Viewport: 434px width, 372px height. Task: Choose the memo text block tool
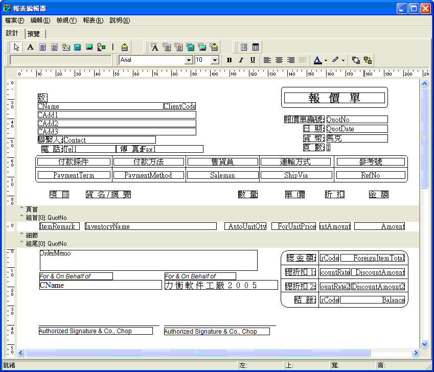[42, 48]
